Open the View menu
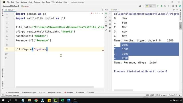 [17, 2]
